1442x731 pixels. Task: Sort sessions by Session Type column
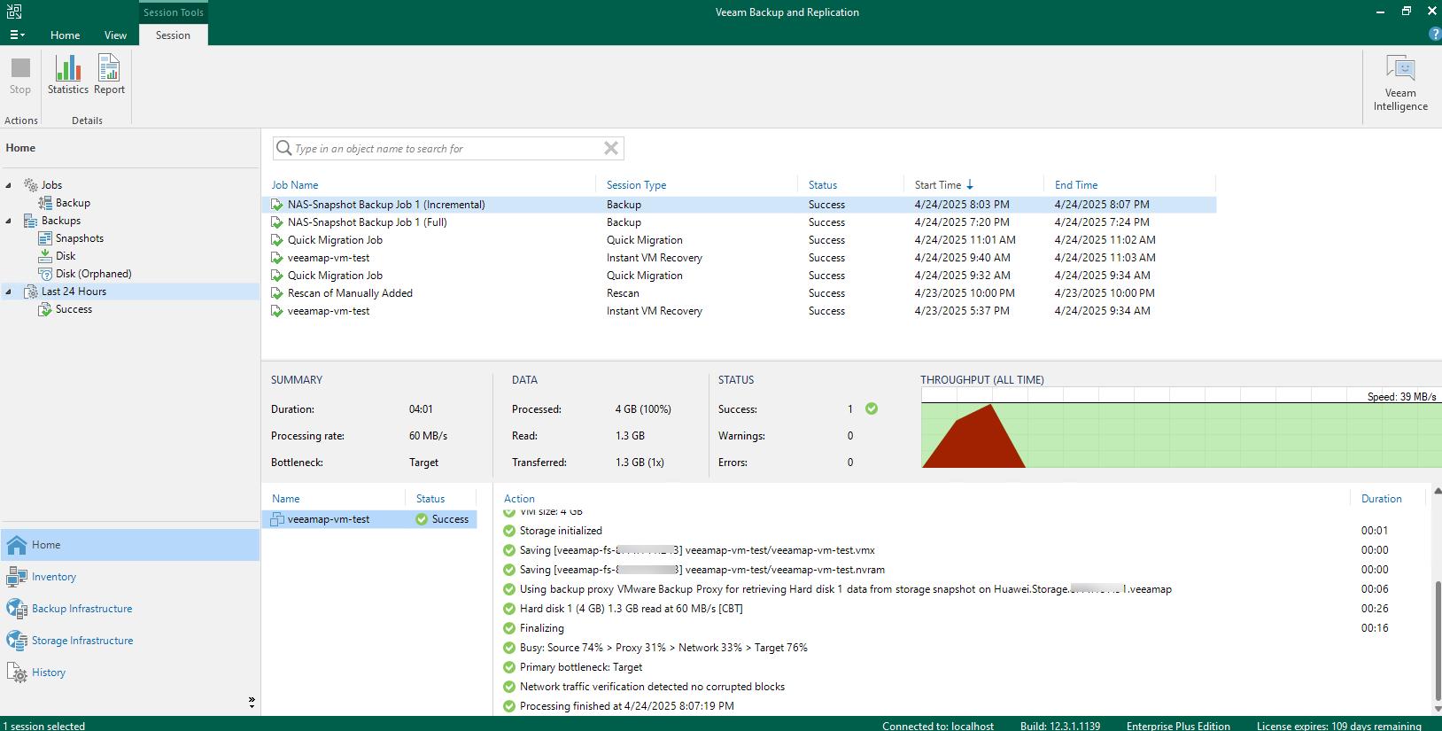point(636,185)
